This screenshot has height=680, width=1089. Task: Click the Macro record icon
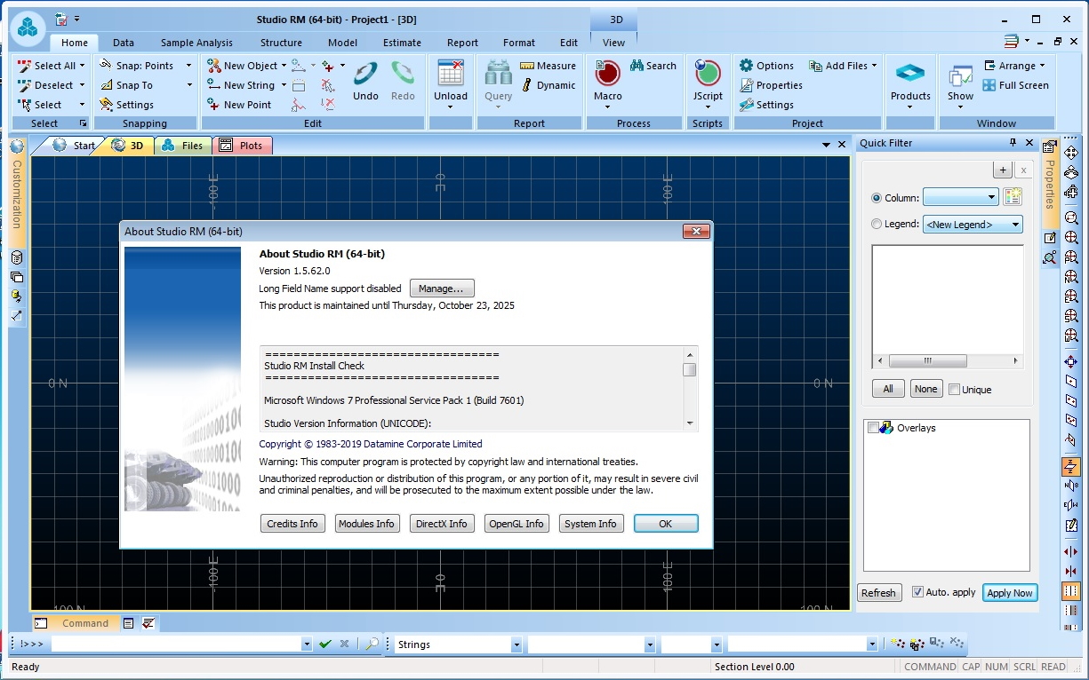click(608, 73)
